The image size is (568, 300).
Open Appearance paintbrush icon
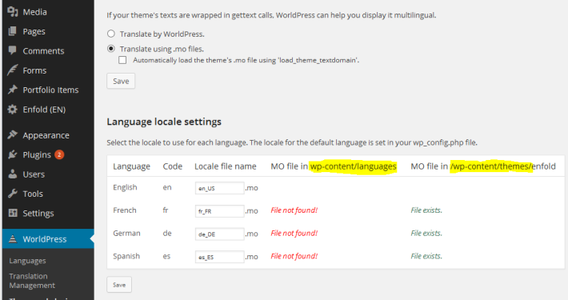[12, 135]
